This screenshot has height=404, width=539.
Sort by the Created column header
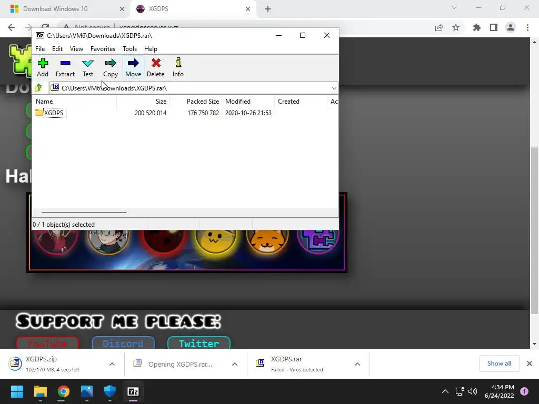point(301,102)
